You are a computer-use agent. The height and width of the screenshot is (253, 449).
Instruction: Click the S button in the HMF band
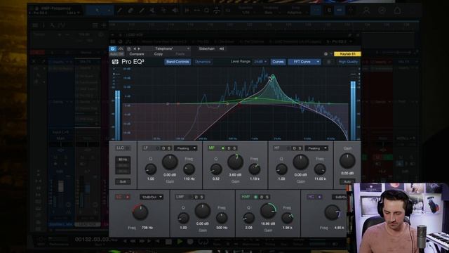click(267, 197)
